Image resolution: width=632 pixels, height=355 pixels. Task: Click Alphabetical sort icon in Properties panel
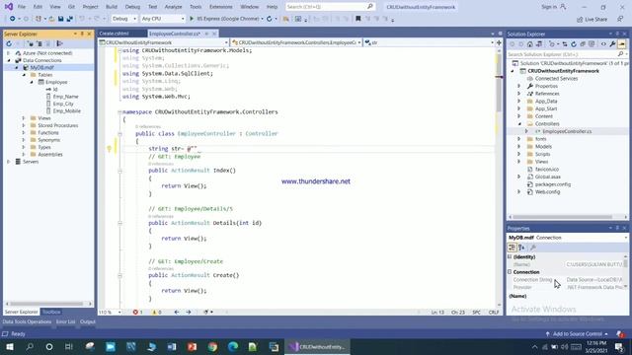point(521,248)
